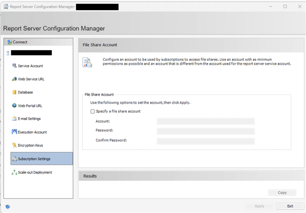Click the Encryption Keys key icon
306x213 pixels.
click(14, 145)
